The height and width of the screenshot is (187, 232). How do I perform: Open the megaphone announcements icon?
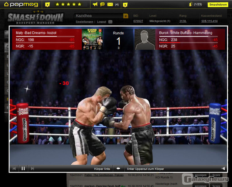tap(95, 4)
